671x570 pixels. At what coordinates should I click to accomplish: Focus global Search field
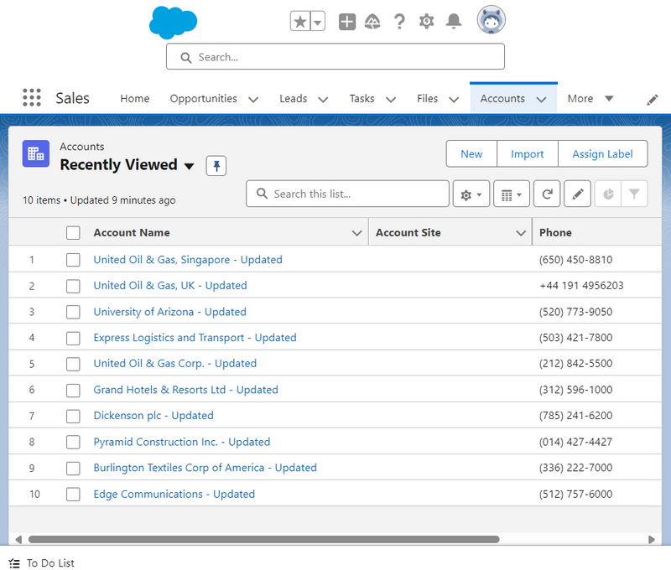pos(335,56)
